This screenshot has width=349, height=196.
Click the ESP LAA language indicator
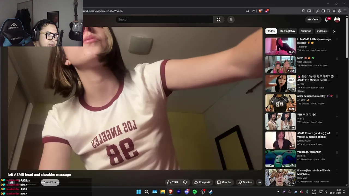[314, 192]
